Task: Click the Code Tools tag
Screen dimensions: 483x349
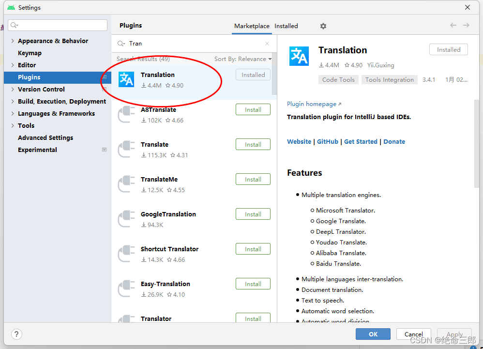Action: click(338, 80)
